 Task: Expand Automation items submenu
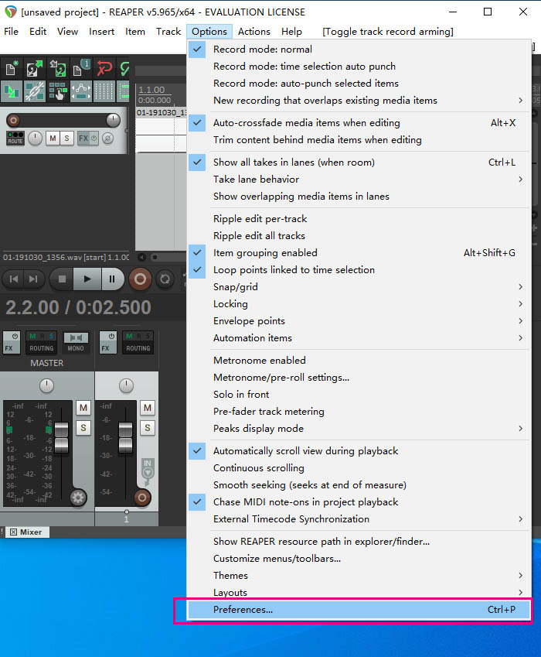click(x=359, y=338)
